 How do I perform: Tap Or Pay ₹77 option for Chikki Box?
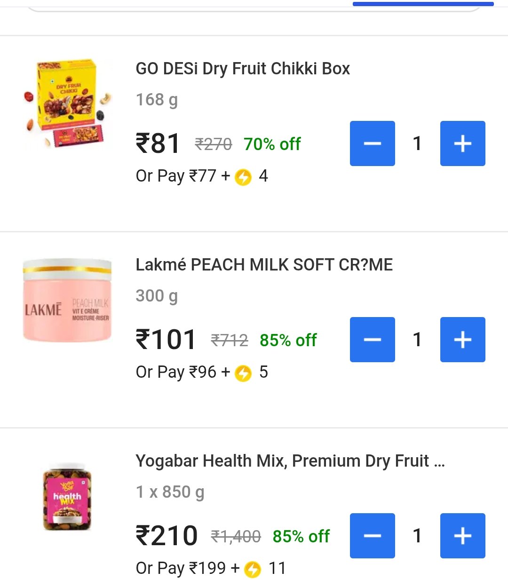(176, 176)
